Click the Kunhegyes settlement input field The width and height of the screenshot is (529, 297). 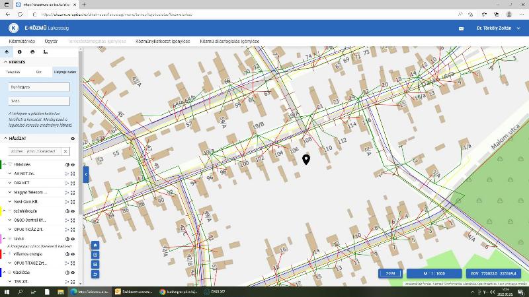pyautogui.click(x=39, y=87)
